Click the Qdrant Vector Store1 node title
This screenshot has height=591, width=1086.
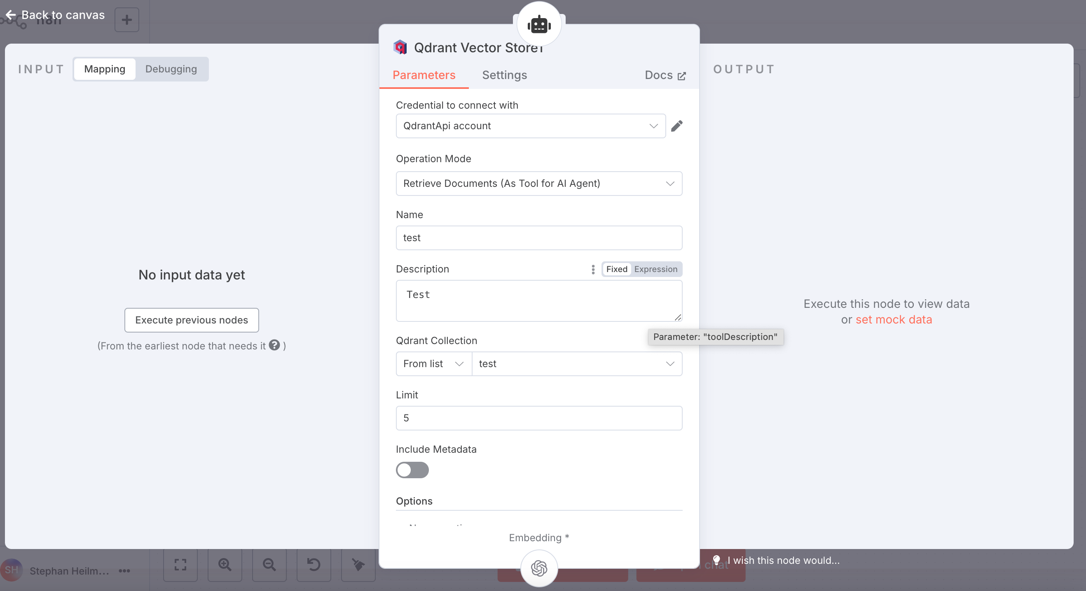[x=479, y=48]
